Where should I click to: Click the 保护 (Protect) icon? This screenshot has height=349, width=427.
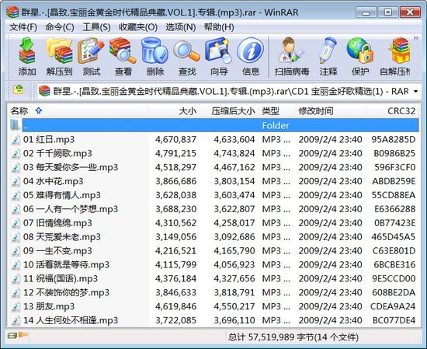360,57
